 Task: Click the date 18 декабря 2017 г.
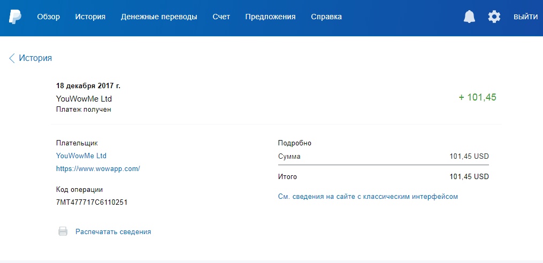point(88,86)
